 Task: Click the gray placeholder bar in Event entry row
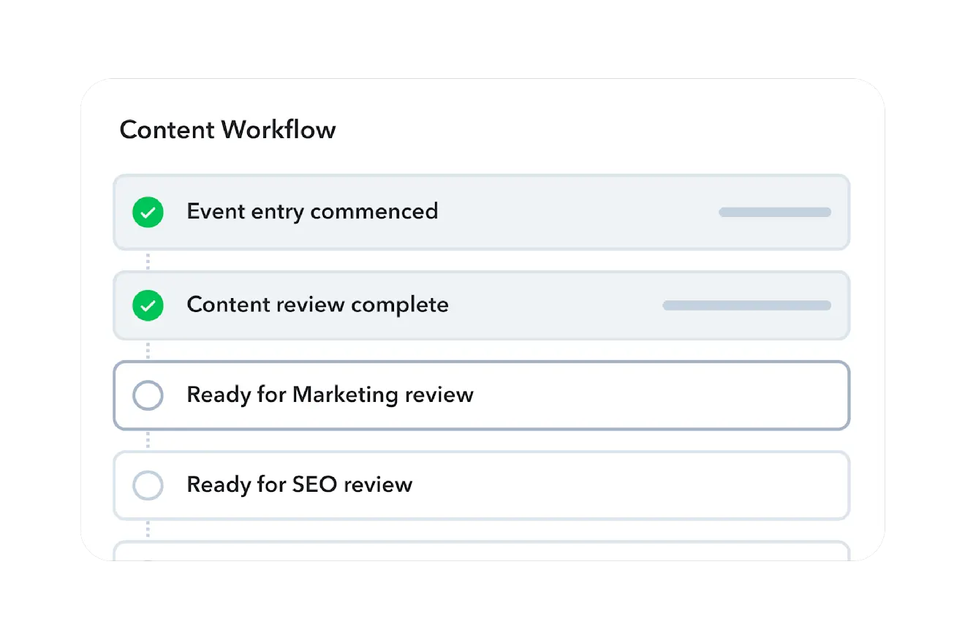pyautogui.click(x=774, y=213)
